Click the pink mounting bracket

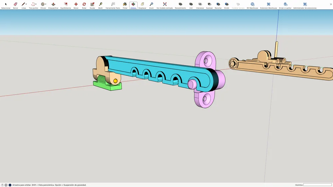pos(207,80)
